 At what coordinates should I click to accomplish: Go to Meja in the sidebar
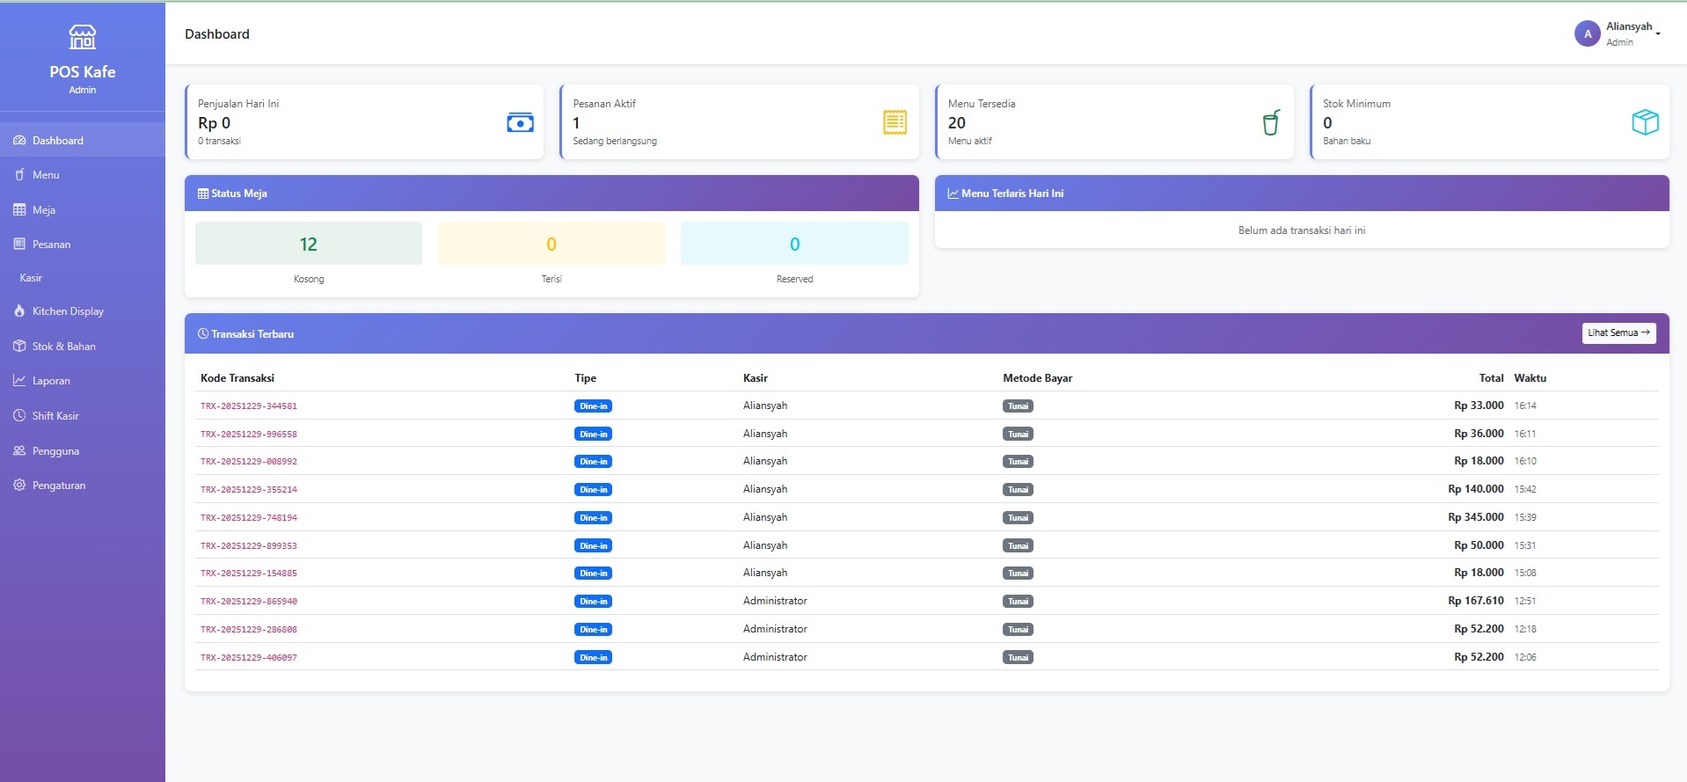click(44, 210)
